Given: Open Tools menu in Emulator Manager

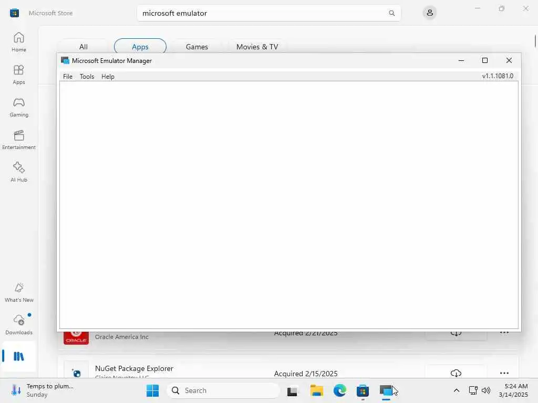Looking at the screenshot, I should [87, 77].
